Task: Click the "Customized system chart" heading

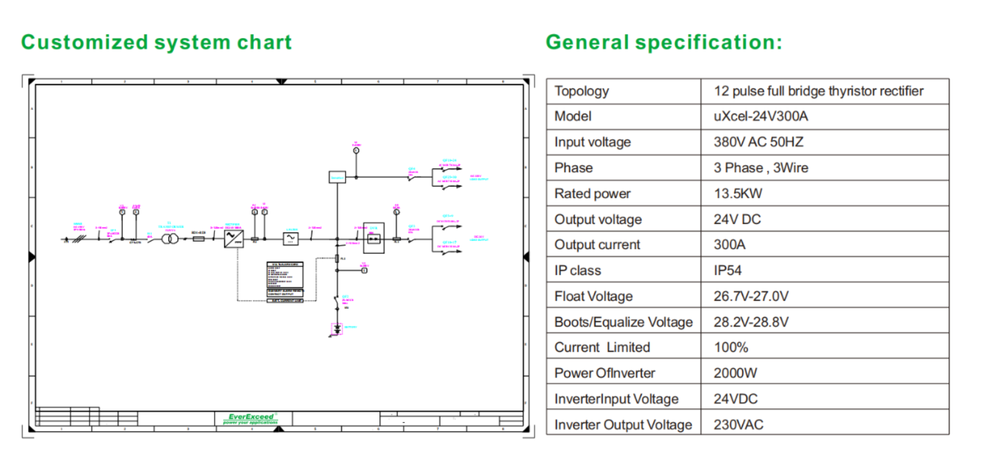Action: (x=156, y=43)
